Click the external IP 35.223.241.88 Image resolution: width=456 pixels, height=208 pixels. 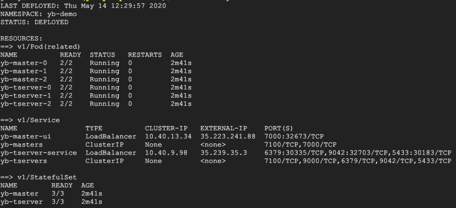228,136
